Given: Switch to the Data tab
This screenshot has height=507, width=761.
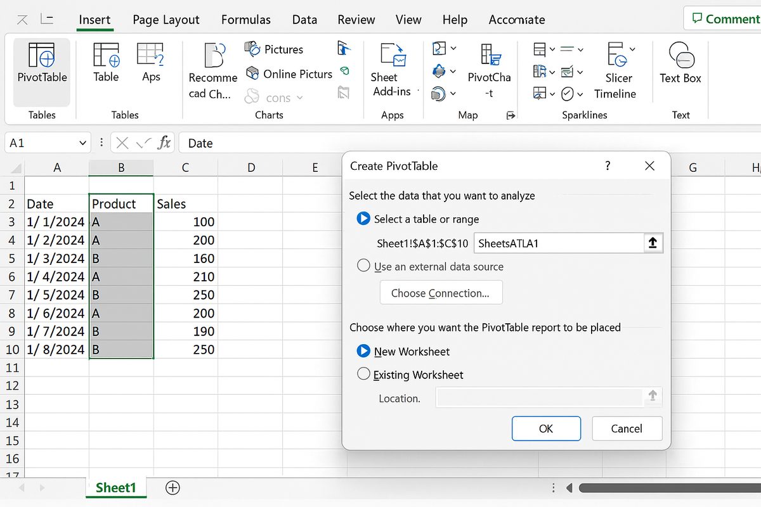Looking at the screenshot, I should [x=304, y=20].
